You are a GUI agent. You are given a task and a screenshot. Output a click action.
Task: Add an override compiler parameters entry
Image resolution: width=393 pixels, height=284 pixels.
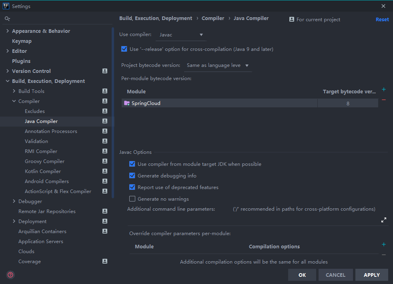384,245
